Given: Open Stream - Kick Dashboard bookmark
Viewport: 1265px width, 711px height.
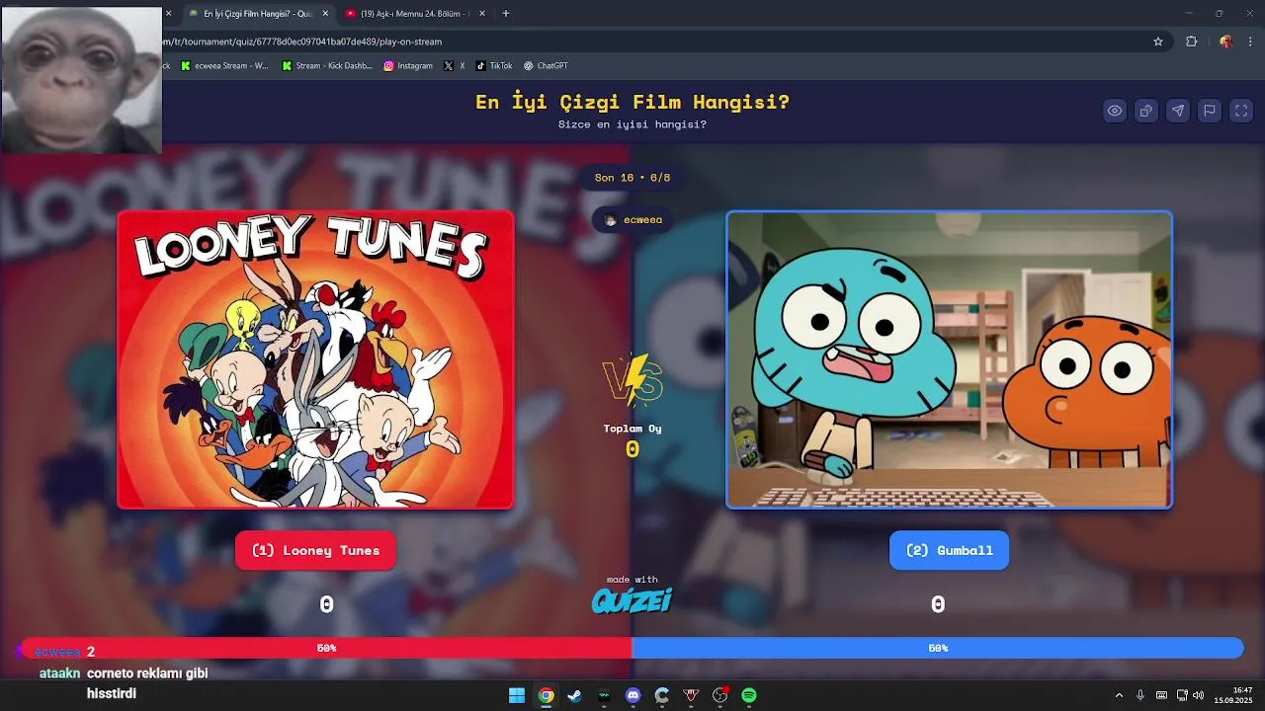Looking at the screenshot, I should click(x=327, y=66).
